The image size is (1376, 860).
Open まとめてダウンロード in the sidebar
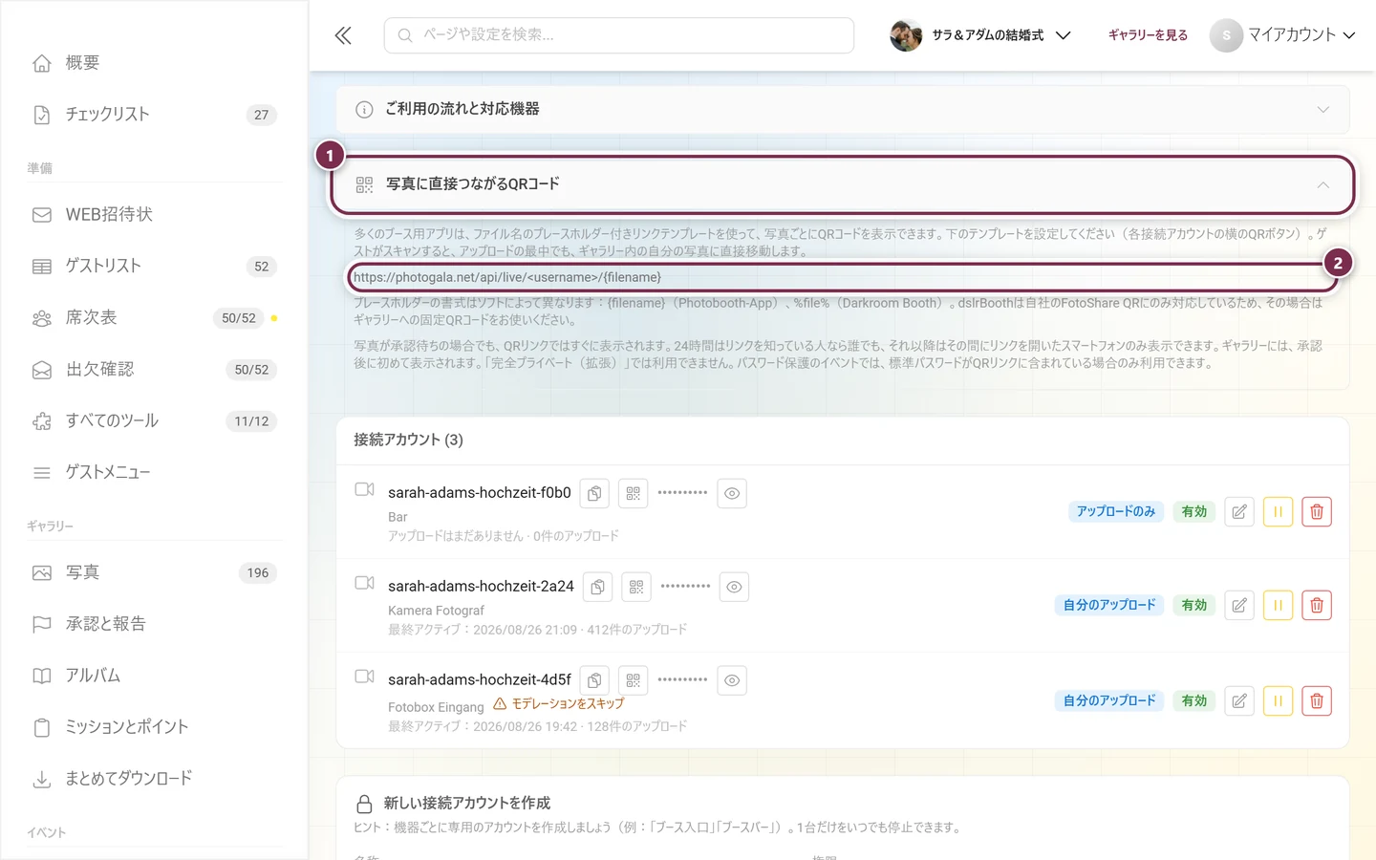click(154, 780)
